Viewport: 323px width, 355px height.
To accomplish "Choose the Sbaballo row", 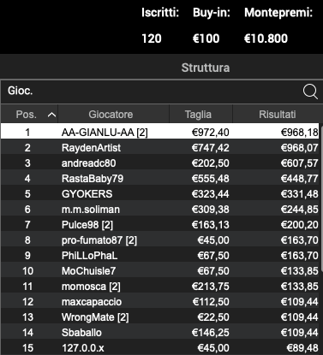I will (160, 332).
